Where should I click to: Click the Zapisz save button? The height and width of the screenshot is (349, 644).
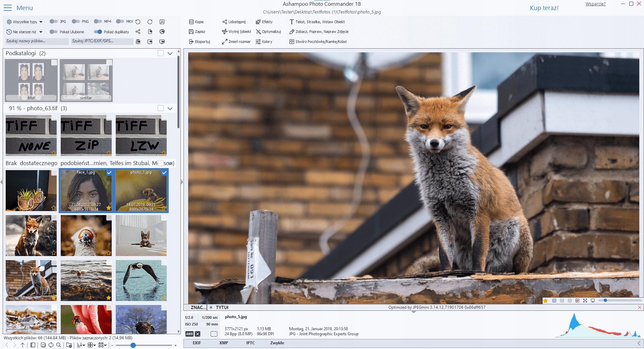197,32
